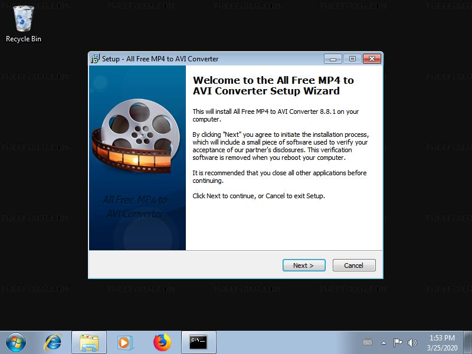Image resolution: width=472 pixels, height=354 pixels.
Task: Close the Setup wizard window
Action: click(x=372, y=59)
